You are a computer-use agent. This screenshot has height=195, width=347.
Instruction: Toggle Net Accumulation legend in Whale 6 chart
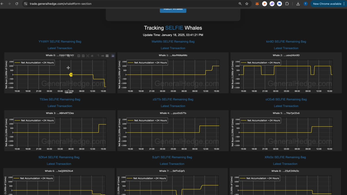click(33, 178)
